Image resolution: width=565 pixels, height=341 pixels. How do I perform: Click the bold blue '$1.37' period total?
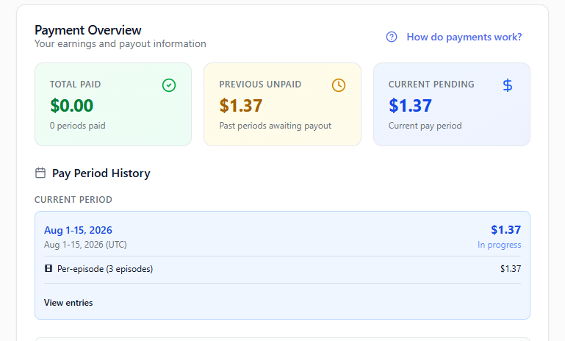(x=506, y=230)
